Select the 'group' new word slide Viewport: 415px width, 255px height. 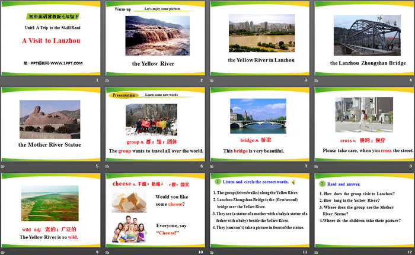tap(155, 124)
